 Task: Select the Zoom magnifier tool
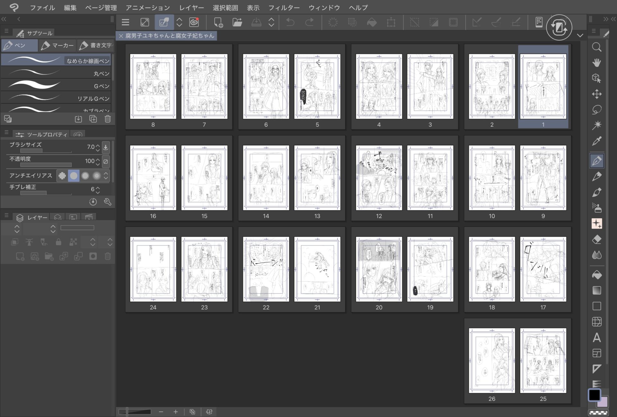tap(596, 47)
